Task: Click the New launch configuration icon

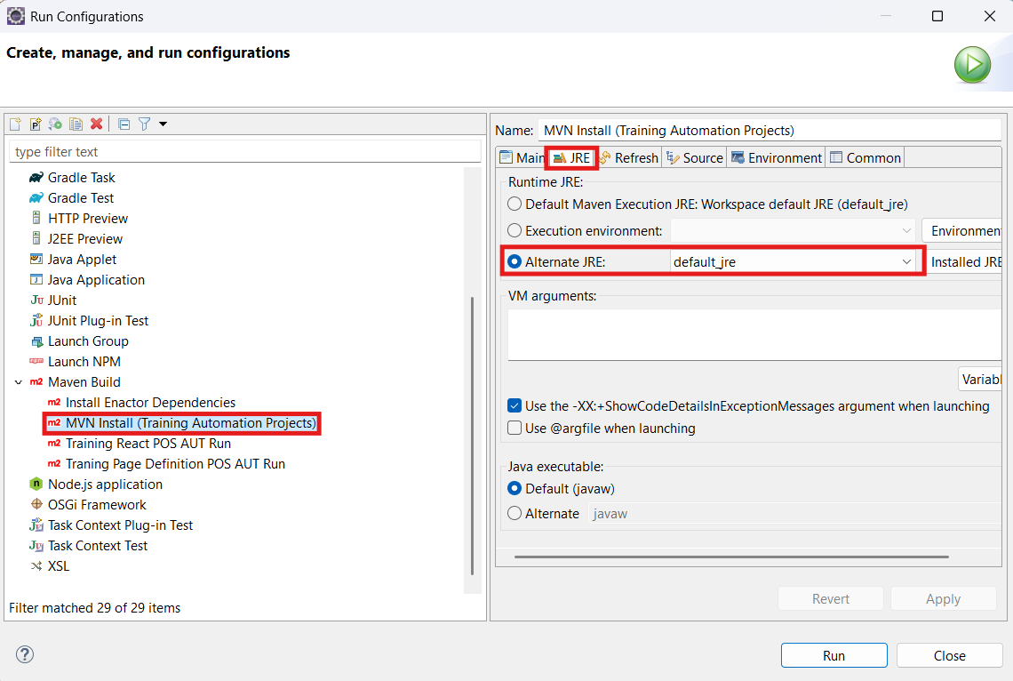Action: coord(15,124)
